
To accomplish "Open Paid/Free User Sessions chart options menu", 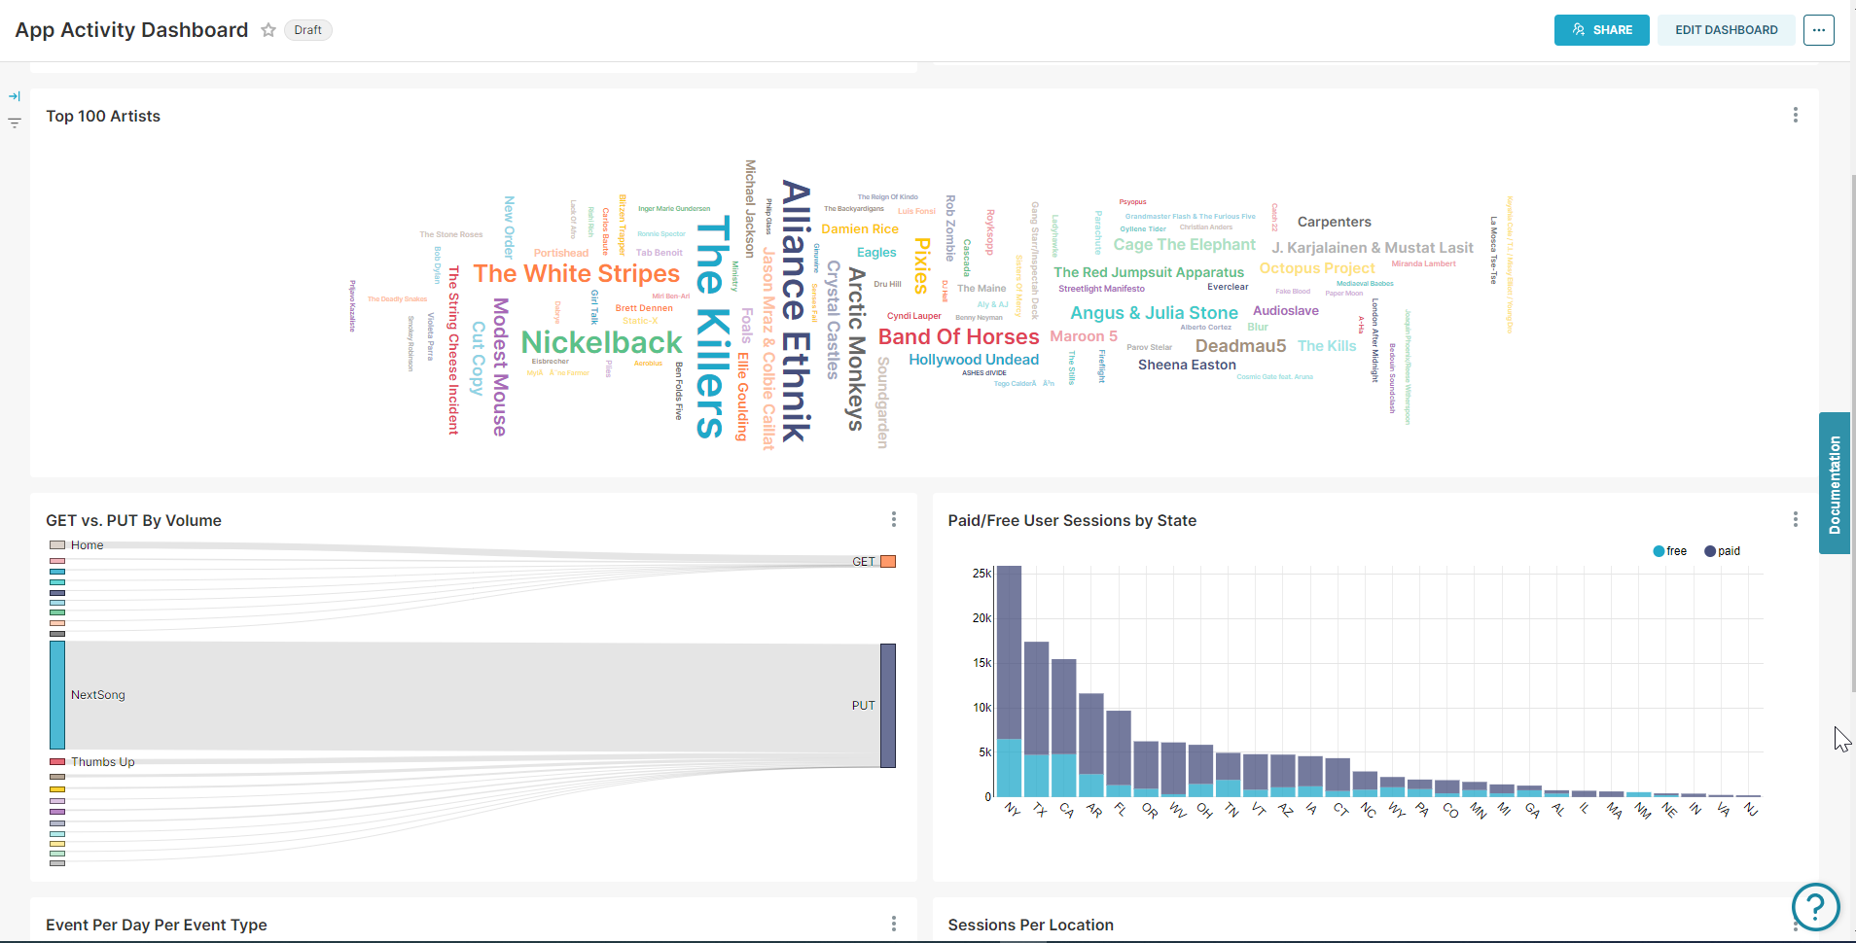I will [1795, 519].
